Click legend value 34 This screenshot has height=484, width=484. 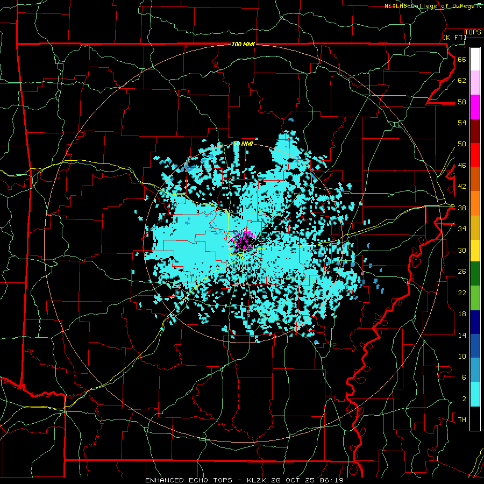[x=462, y=229]
